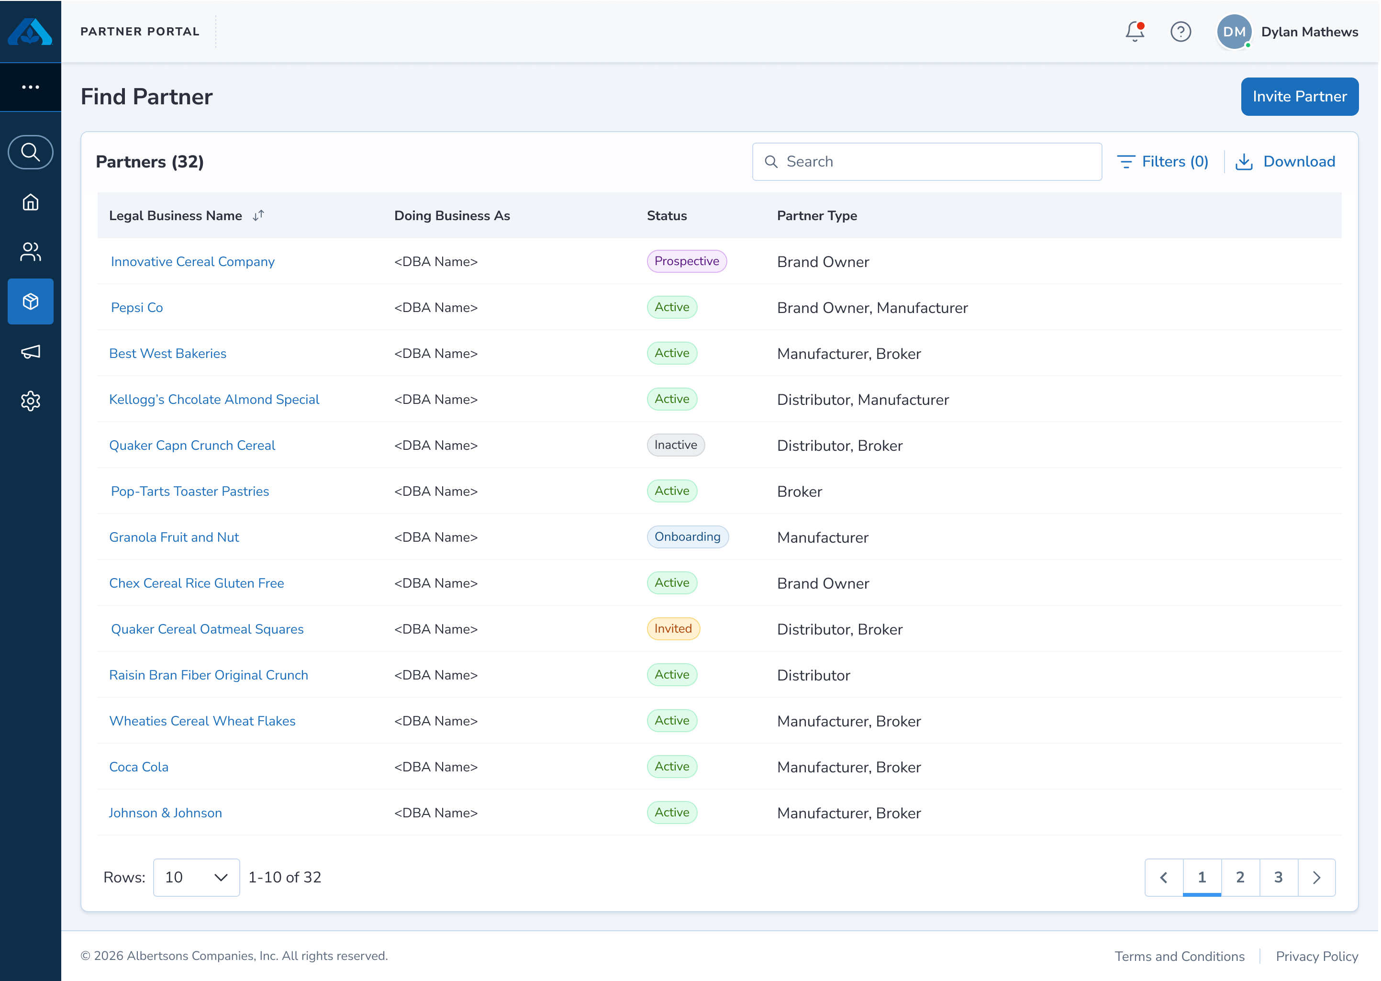
Task: Click the Inactive status badge
Action: click(675, 445)
